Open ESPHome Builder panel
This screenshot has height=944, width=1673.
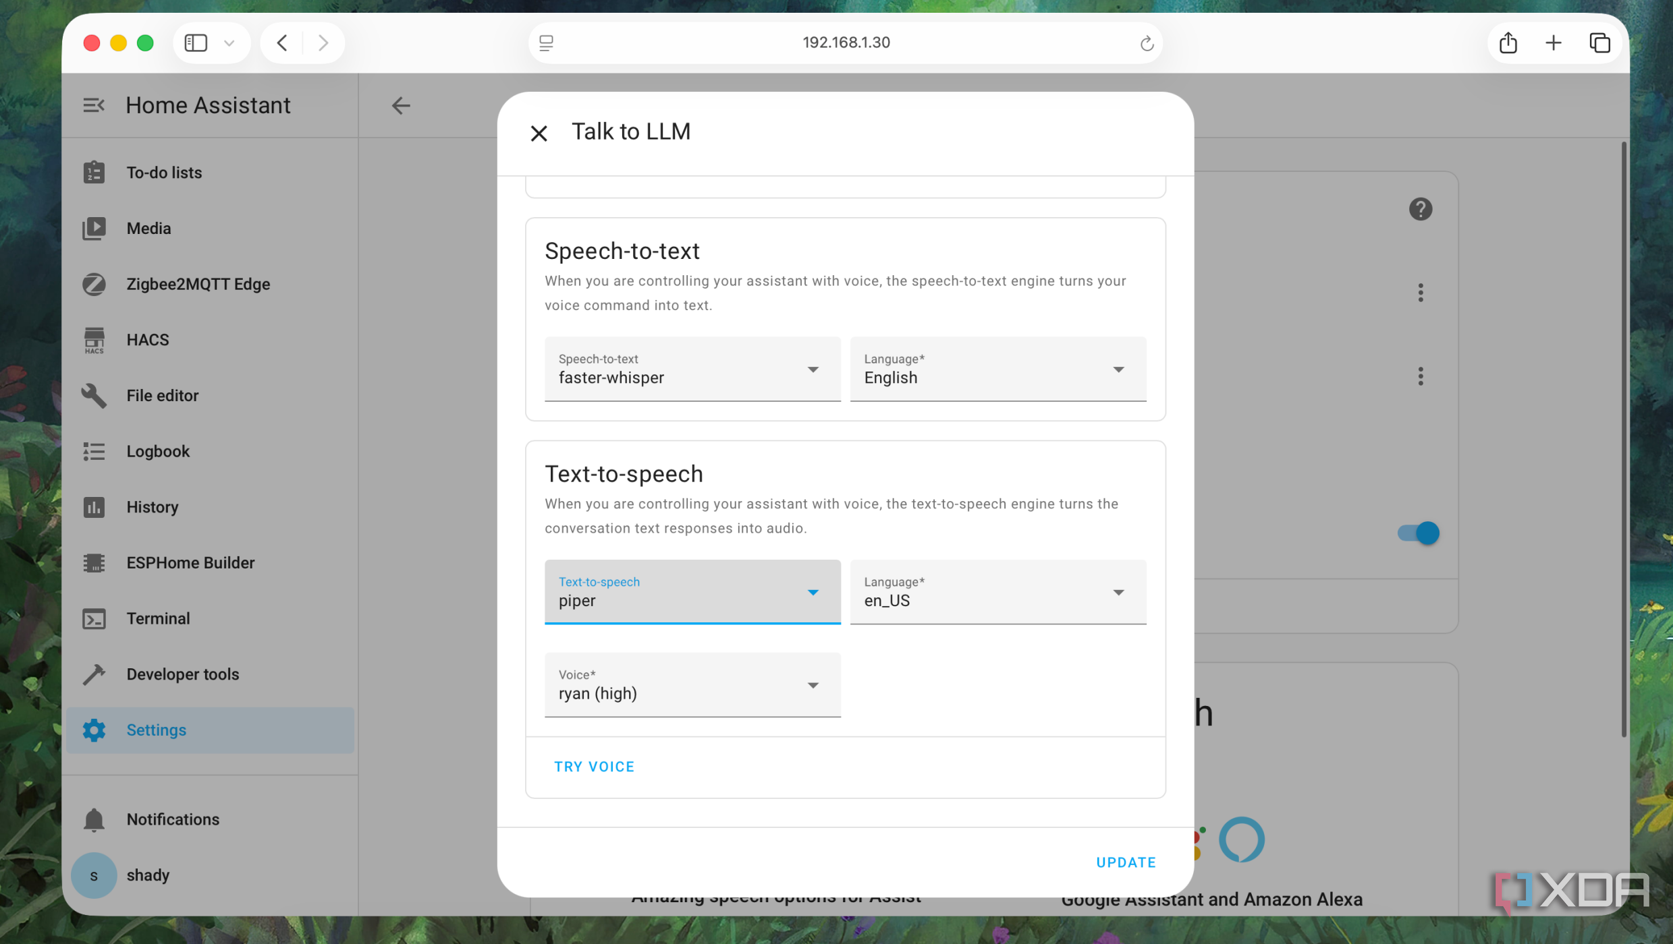[x=210, y=563]
